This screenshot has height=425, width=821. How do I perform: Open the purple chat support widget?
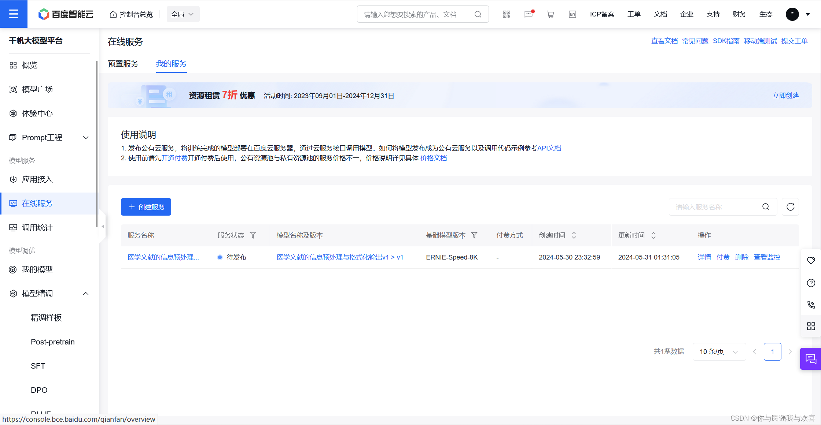pos(811,359)
